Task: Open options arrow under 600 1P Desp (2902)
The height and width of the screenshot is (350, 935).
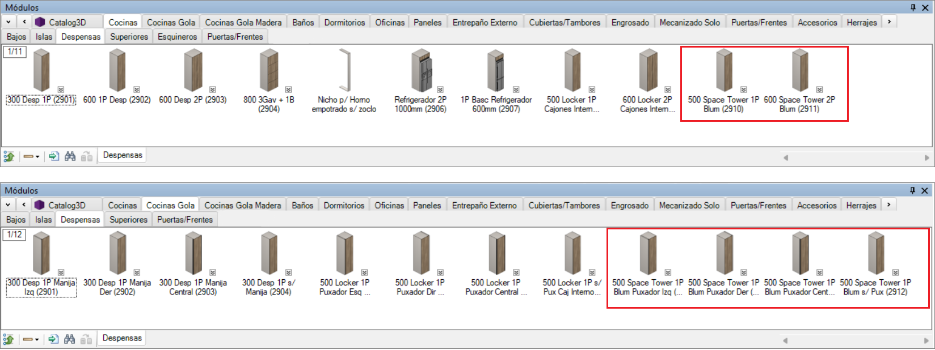Action: pos(137,89)
